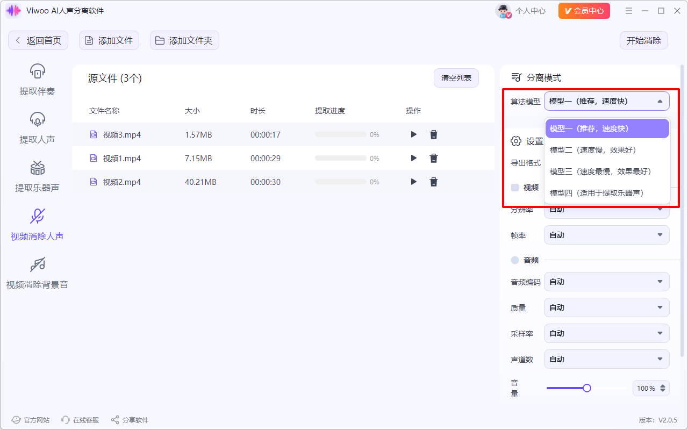Start processing with 开始消除

pyautogui.click(x=644, y=40)
